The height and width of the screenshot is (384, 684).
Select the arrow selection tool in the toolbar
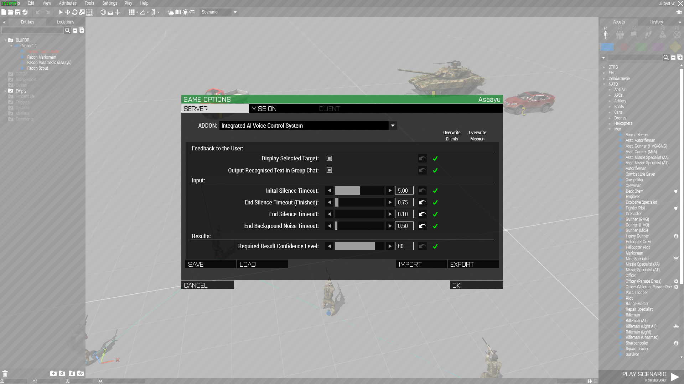(61, 12)
